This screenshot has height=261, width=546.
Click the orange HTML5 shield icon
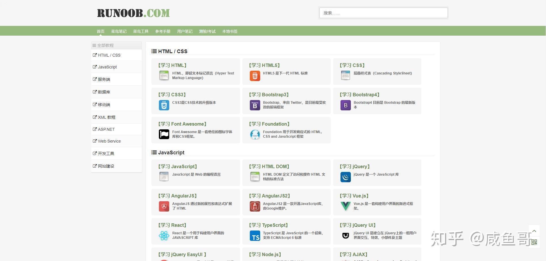coord(255,76)
